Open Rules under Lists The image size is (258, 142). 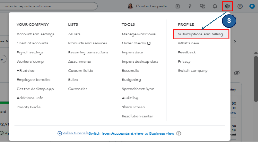73,80
